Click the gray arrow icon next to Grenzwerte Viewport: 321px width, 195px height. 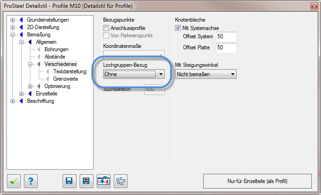point(48,79)
